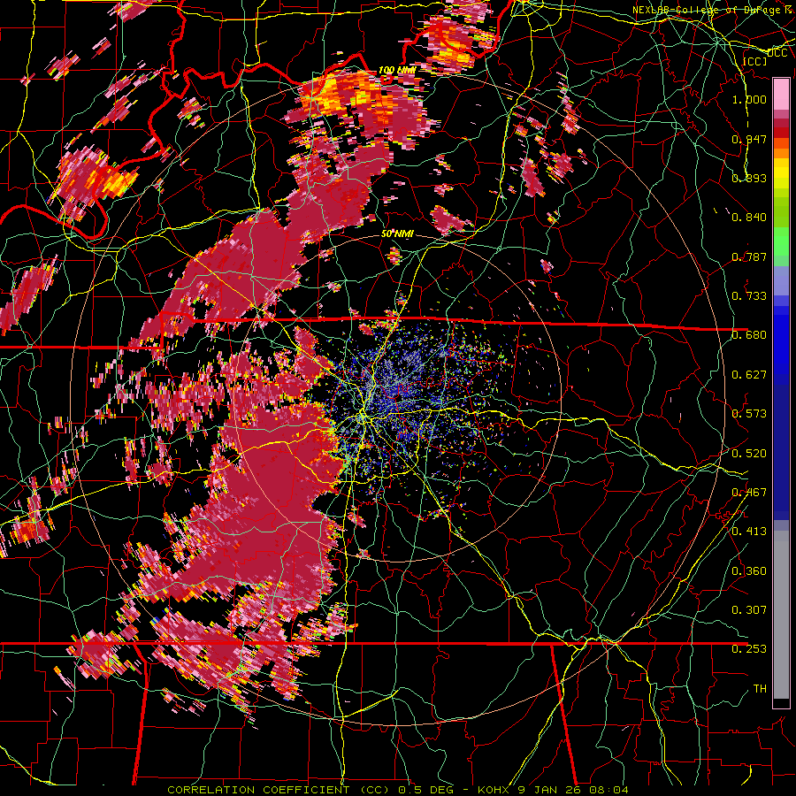Click the 0.733 color scale value

click(x=749, y=296)
